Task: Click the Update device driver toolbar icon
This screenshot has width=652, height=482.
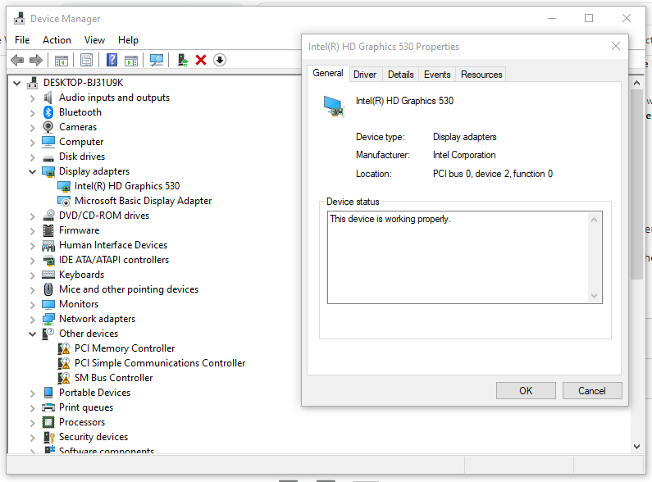Action: 183,60
